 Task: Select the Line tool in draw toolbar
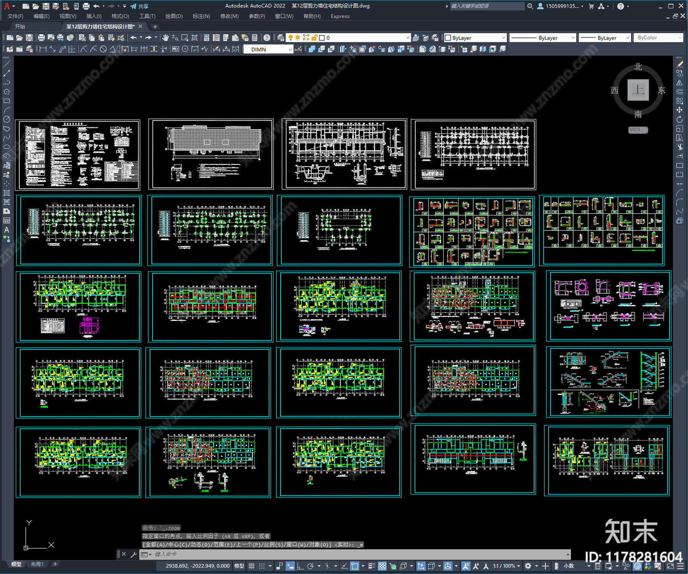pos(6,64)
